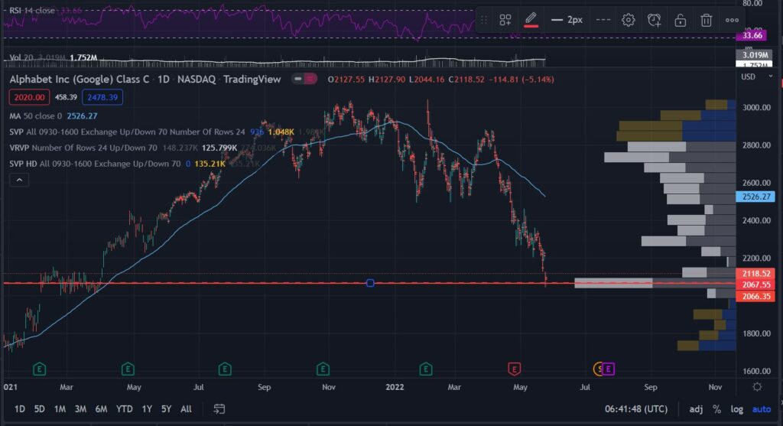Click the green earnings marker above Nov

[x=323, y=369]
